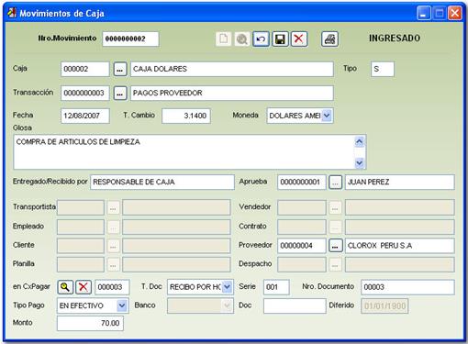
Task: Click the Tipo field containing S
Action: [x=383, y=69]
